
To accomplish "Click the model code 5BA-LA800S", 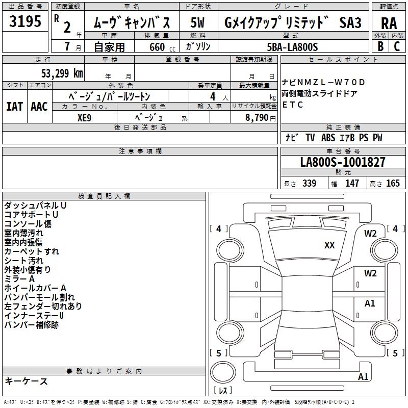I will pos(292,46).
